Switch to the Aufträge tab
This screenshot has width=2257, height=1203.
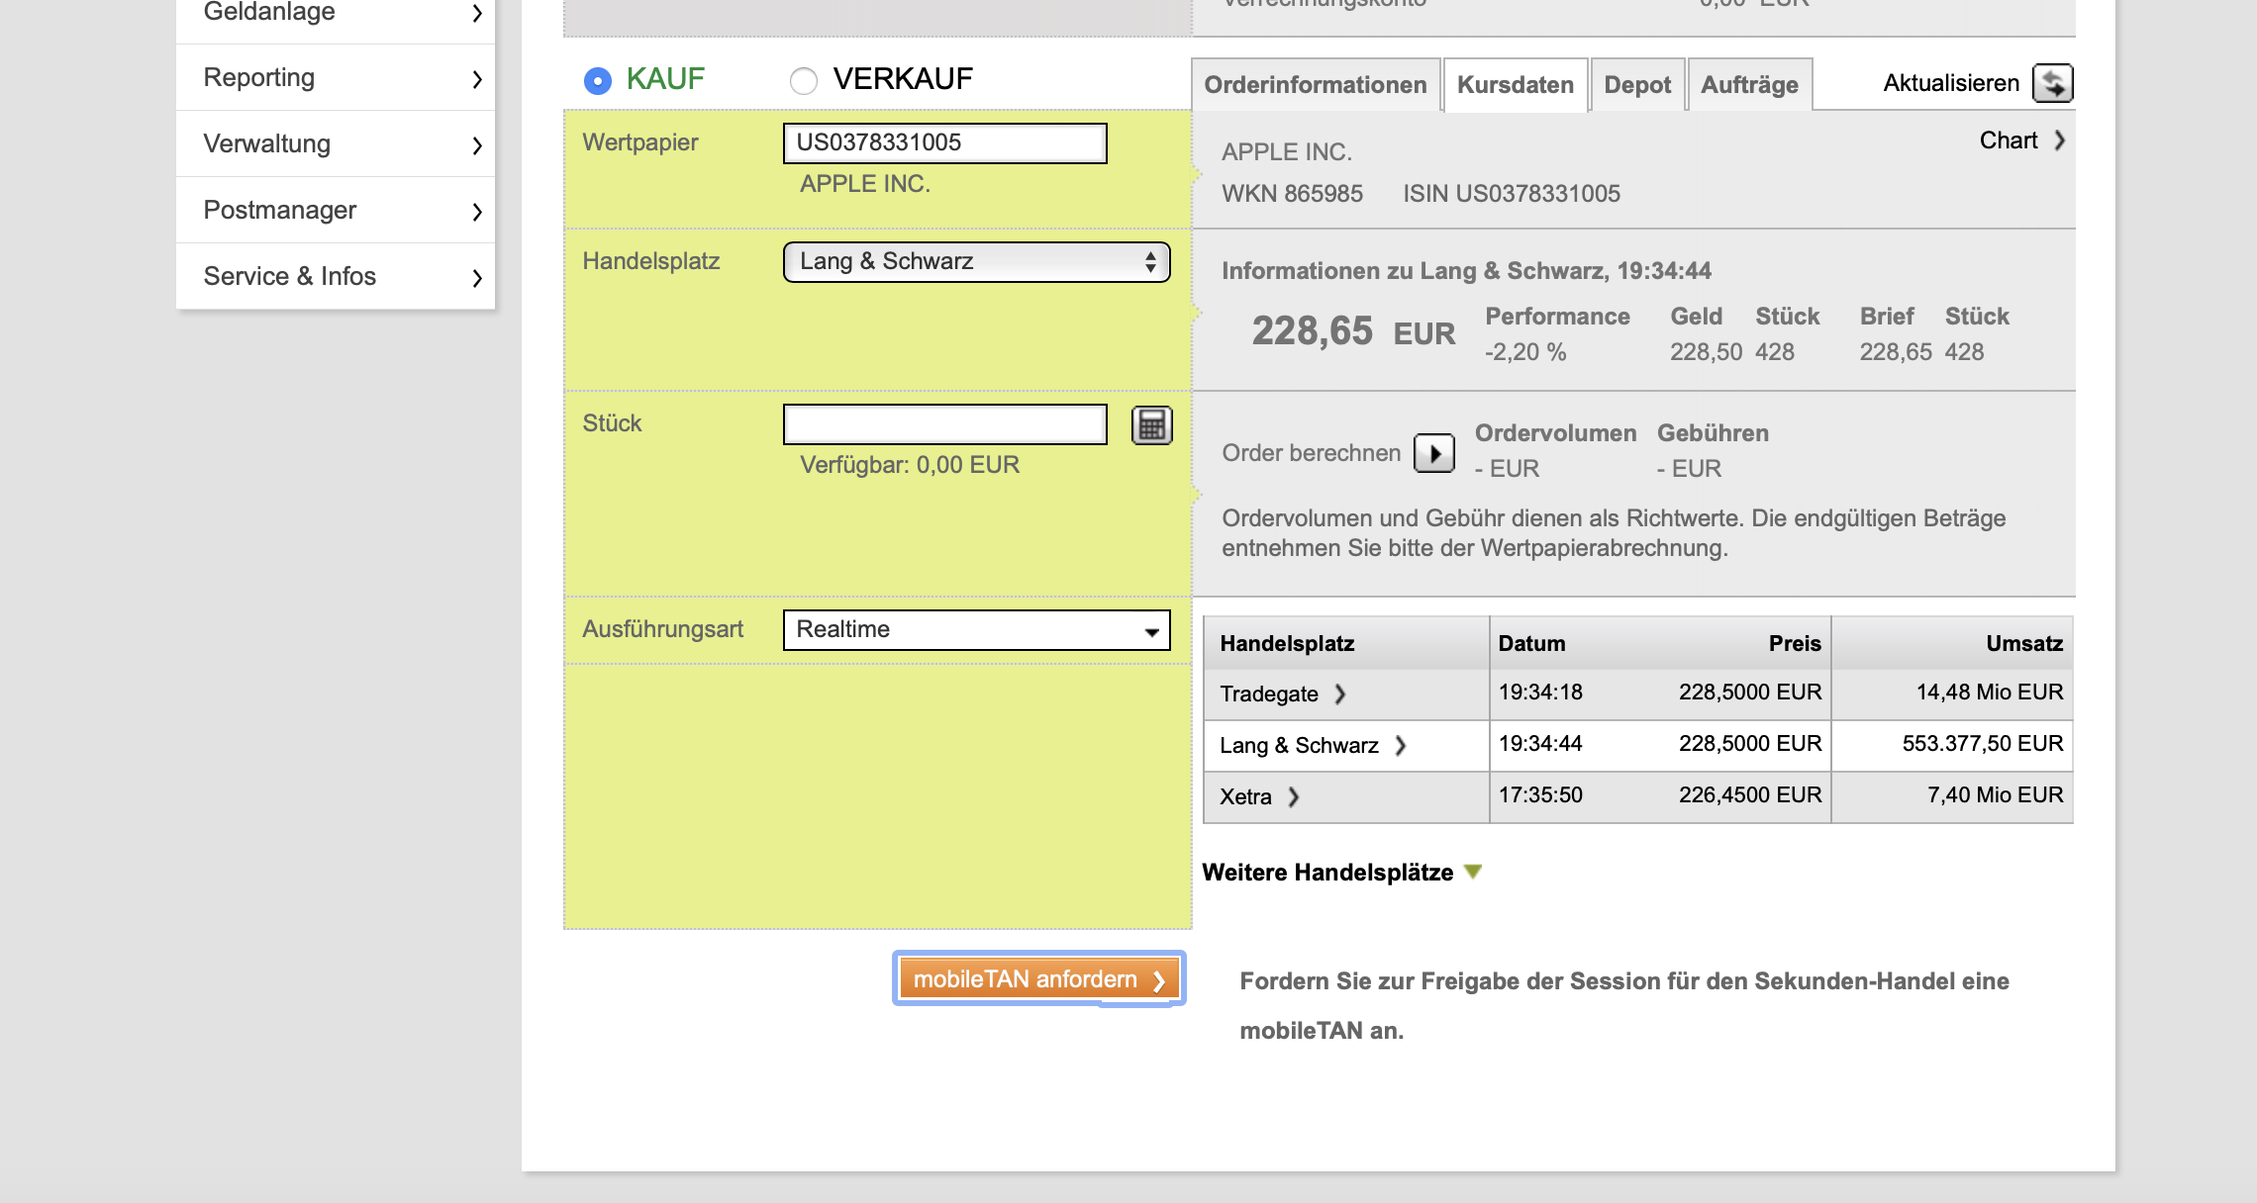pos(1749,85)
